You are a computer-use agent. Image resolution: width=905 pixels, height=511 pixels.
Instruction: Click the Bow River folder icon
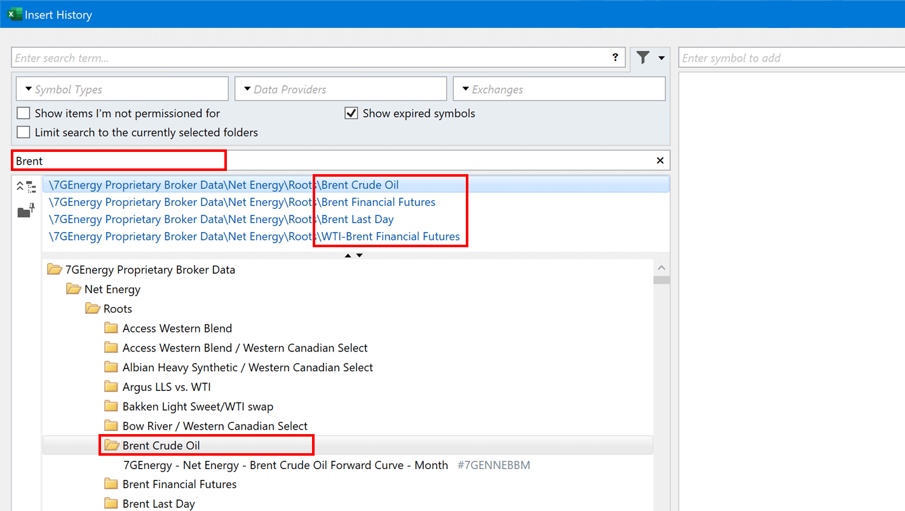point(112,426)
